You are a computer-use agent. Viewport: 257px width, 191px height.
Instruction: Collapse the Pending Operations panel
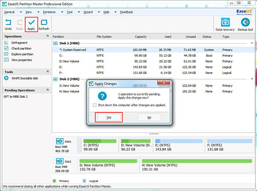48,90
